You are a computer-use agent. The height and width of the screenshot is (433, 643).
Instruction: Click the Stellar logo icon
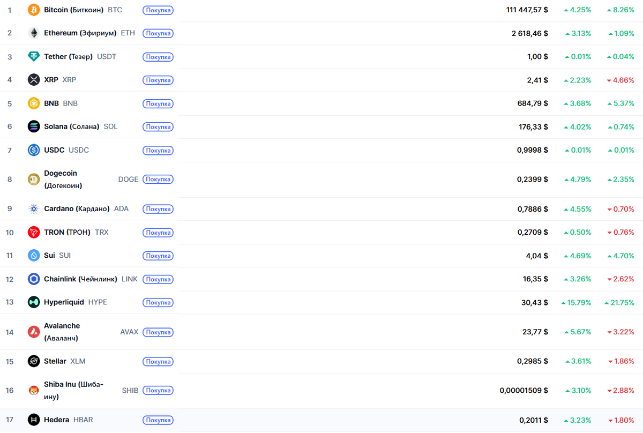(x=34, y=361)
